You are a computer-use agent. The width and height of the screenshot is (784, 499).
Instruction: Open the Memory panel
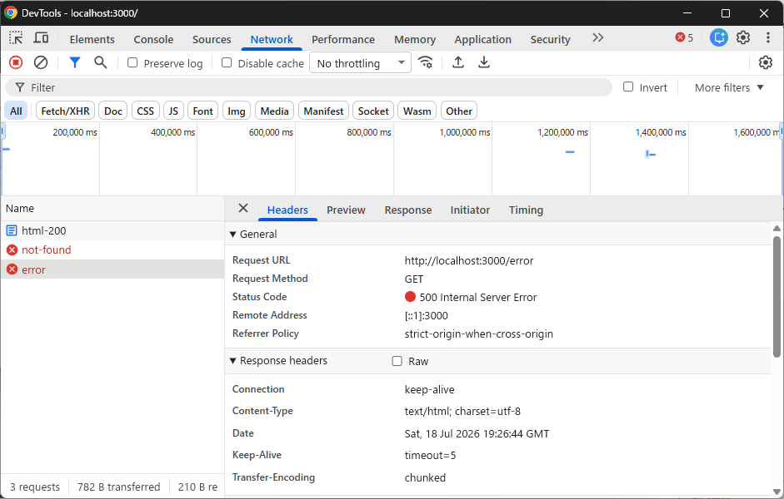(415, 39)
